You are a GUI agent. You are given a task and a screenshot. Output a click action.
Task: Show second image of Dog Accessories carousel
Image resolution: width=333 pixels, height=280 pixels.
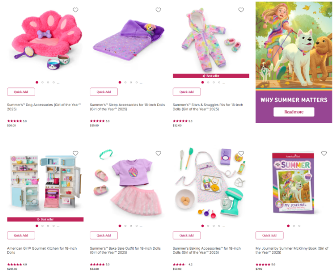(x=42, y=82)
